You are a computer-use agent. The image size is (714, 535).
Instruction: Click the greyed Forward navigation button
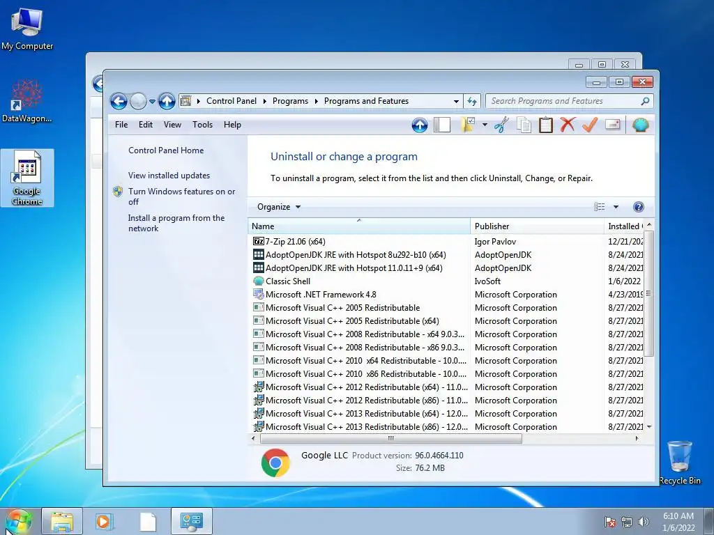coord(138,101)
